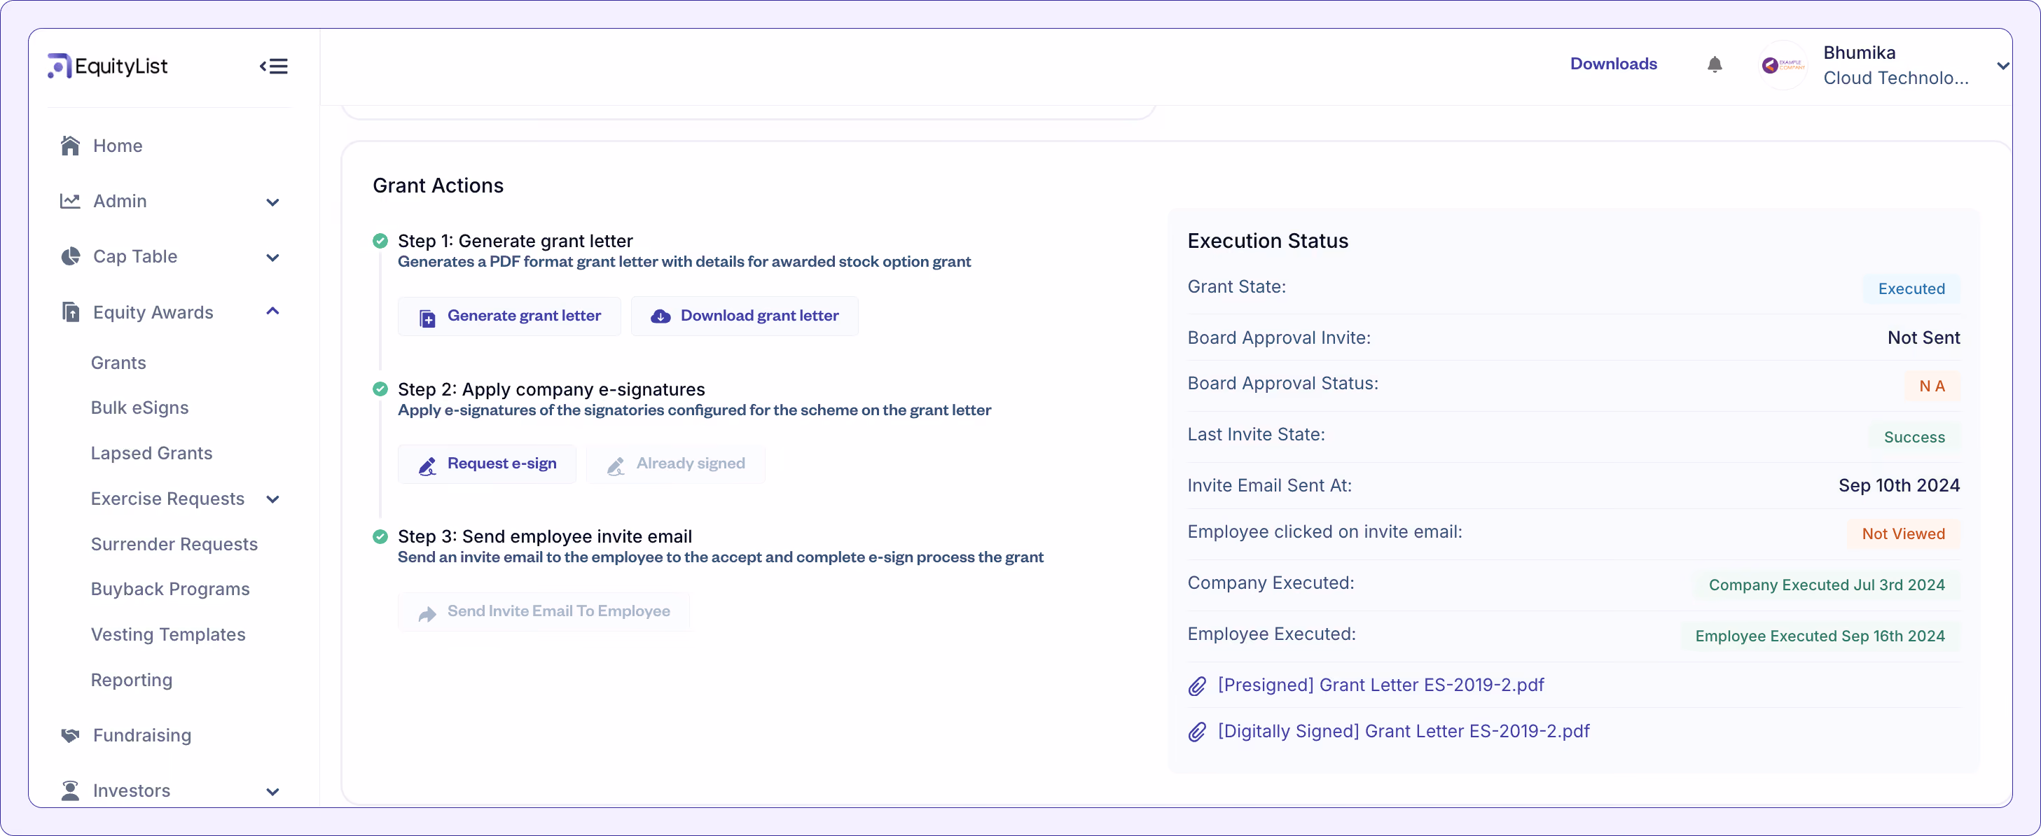Viewport: 2041px width, 836px height.
Task: Go to Vesting Templates
Action: [x=169, y=634]
